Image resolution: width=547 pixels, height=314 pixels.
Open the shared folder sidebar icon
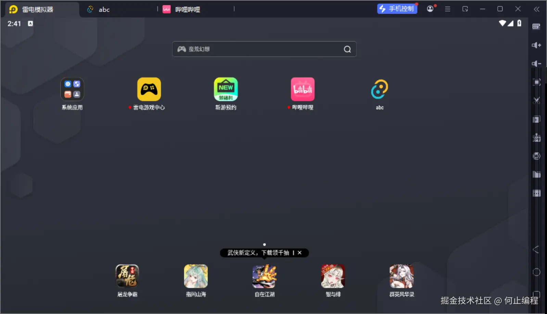tap(537, 174)
